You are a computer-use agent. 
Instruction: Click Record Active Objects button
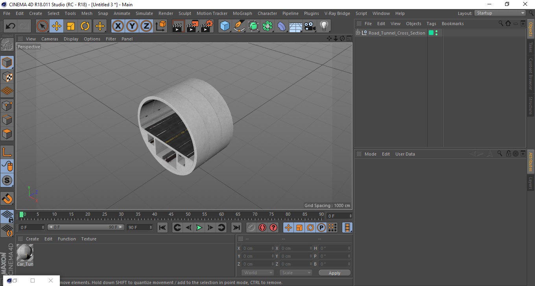pyautogui.click(x=251, y=227)
